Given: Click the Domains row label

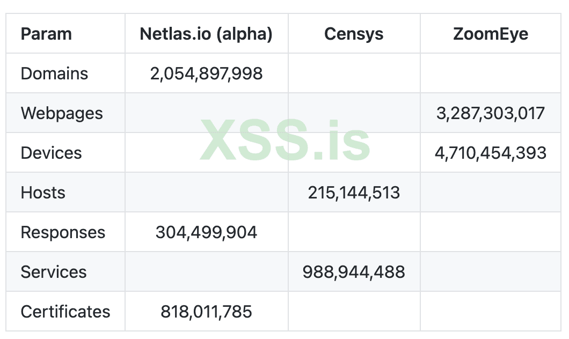Looking at the screenshot, I should 54,73.
